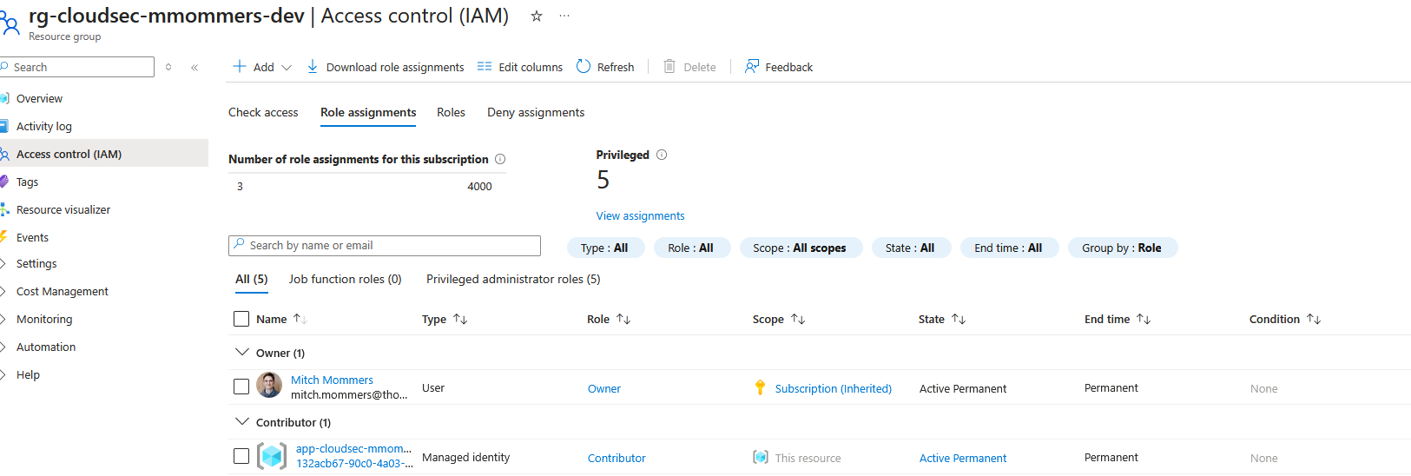This screenshot has width=1411, height=476.
Task: Click the resource group icon in header
Action: 10,23
